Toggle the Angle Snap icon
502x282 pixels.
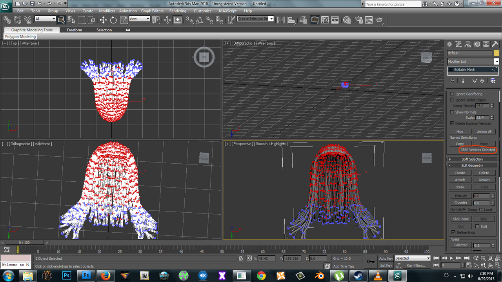click(200, 20)
